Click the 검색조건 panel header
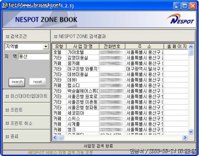 (x=27, y=36)
